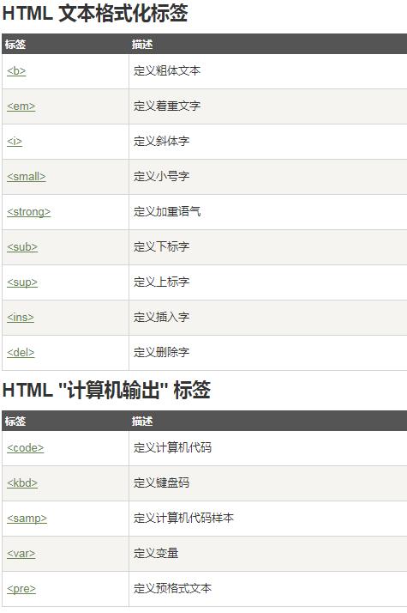The image size is (407, 613).
Task: Open the <i> tag link
Action: [15, 141]
